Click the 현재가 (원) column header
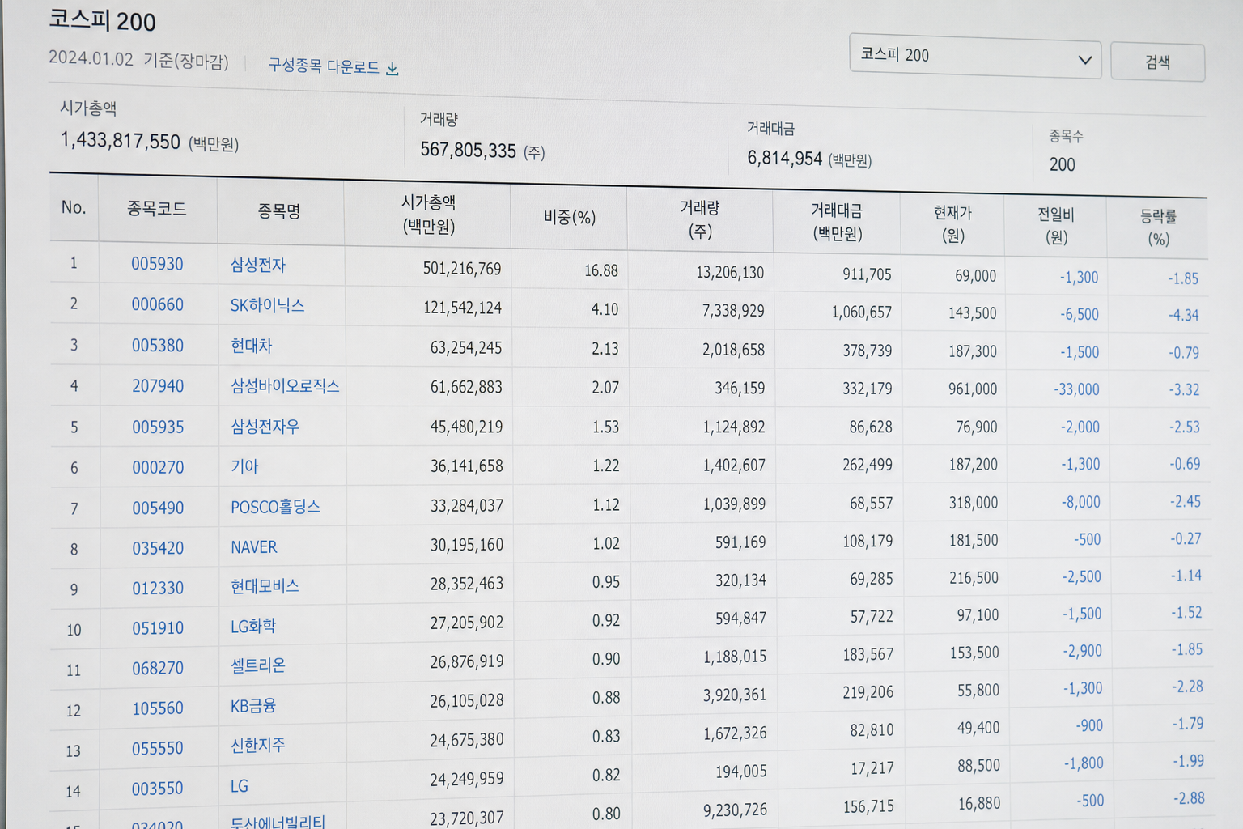Screen dimensions: 1243x829 [953, 223]
